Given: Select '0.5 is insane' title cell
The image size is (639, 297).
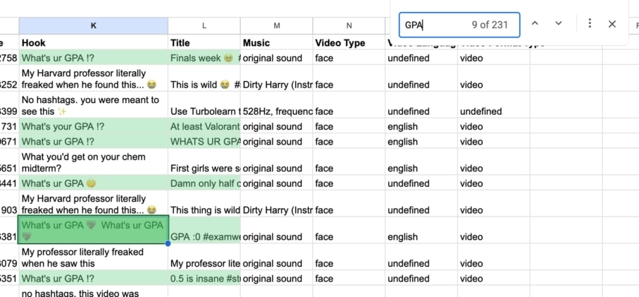Looking at the screenshot, I should (x=204, y=279).
